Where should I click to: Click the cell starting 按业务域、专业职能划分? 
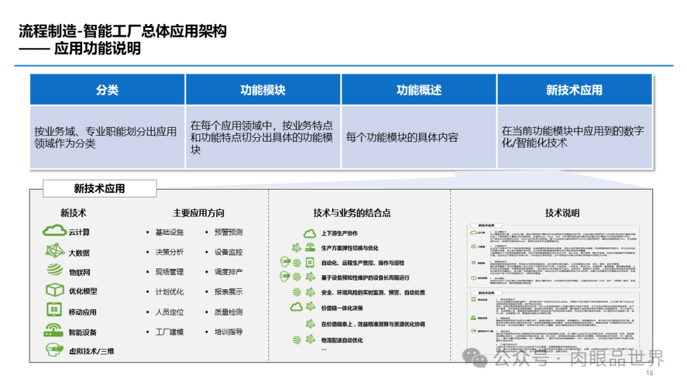coord(108,137)
